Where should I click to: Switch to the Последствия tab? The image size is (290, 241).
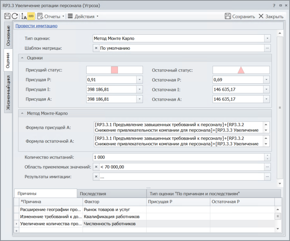point(93,194)
